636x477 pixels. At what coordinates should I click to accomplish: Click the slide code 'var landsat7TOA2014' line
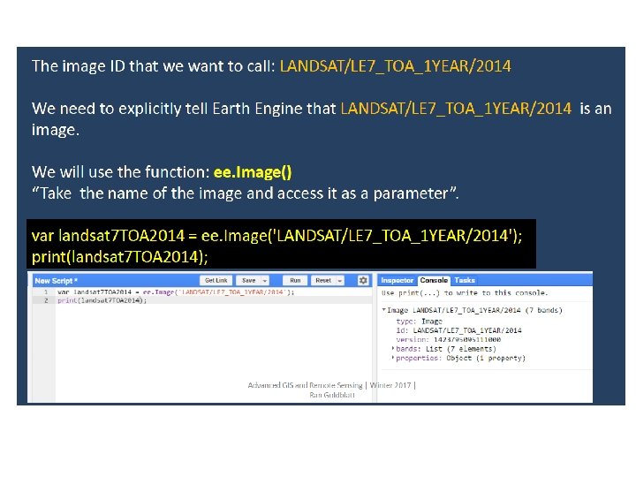[277, 236]
